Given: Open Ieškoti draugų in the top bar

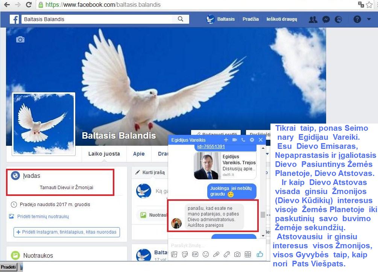Looking at the screenshot, I should (282, 19).
